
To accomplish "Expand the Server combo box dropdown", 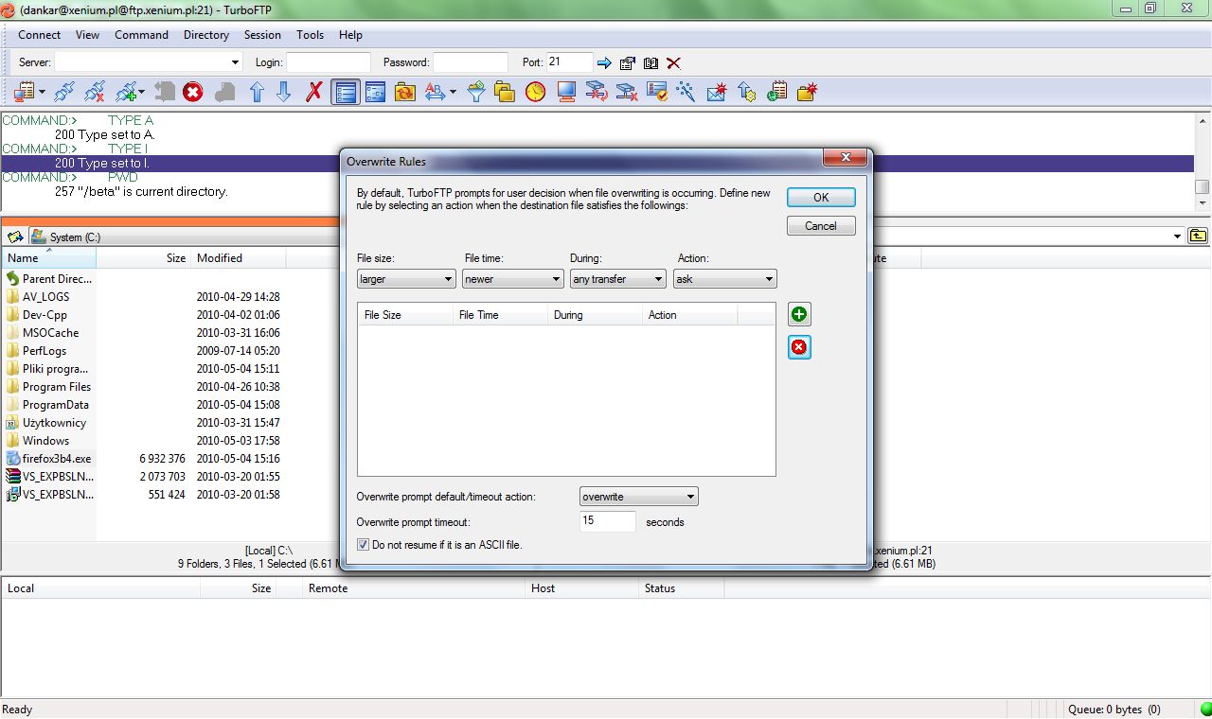I will (236, 62).
